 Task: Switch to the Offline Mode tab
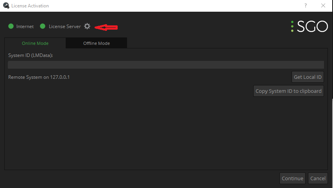pyautogui.click(x=97, y=43)
